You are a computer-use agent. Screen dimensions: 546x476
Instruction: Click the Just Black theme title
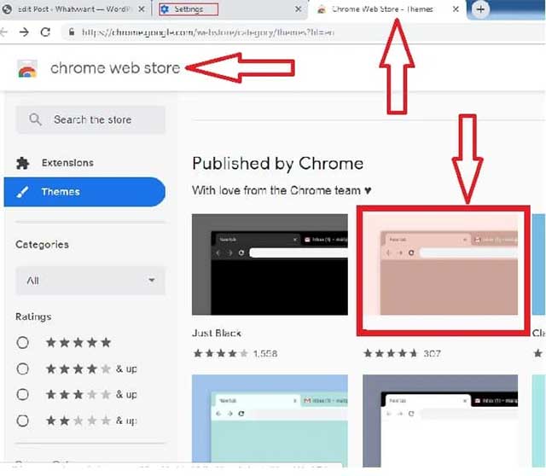pyautogui.click(x=217, y=334)
